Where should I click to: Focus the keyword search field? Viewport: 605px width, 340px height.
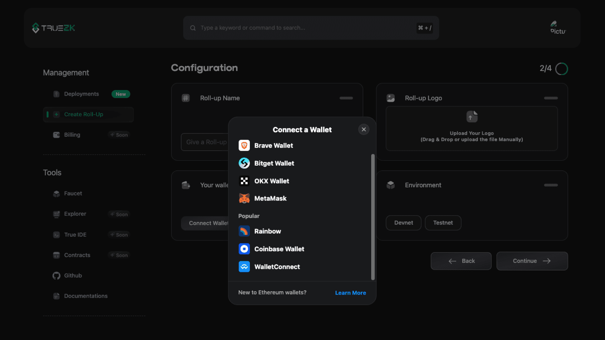point(311,28)
